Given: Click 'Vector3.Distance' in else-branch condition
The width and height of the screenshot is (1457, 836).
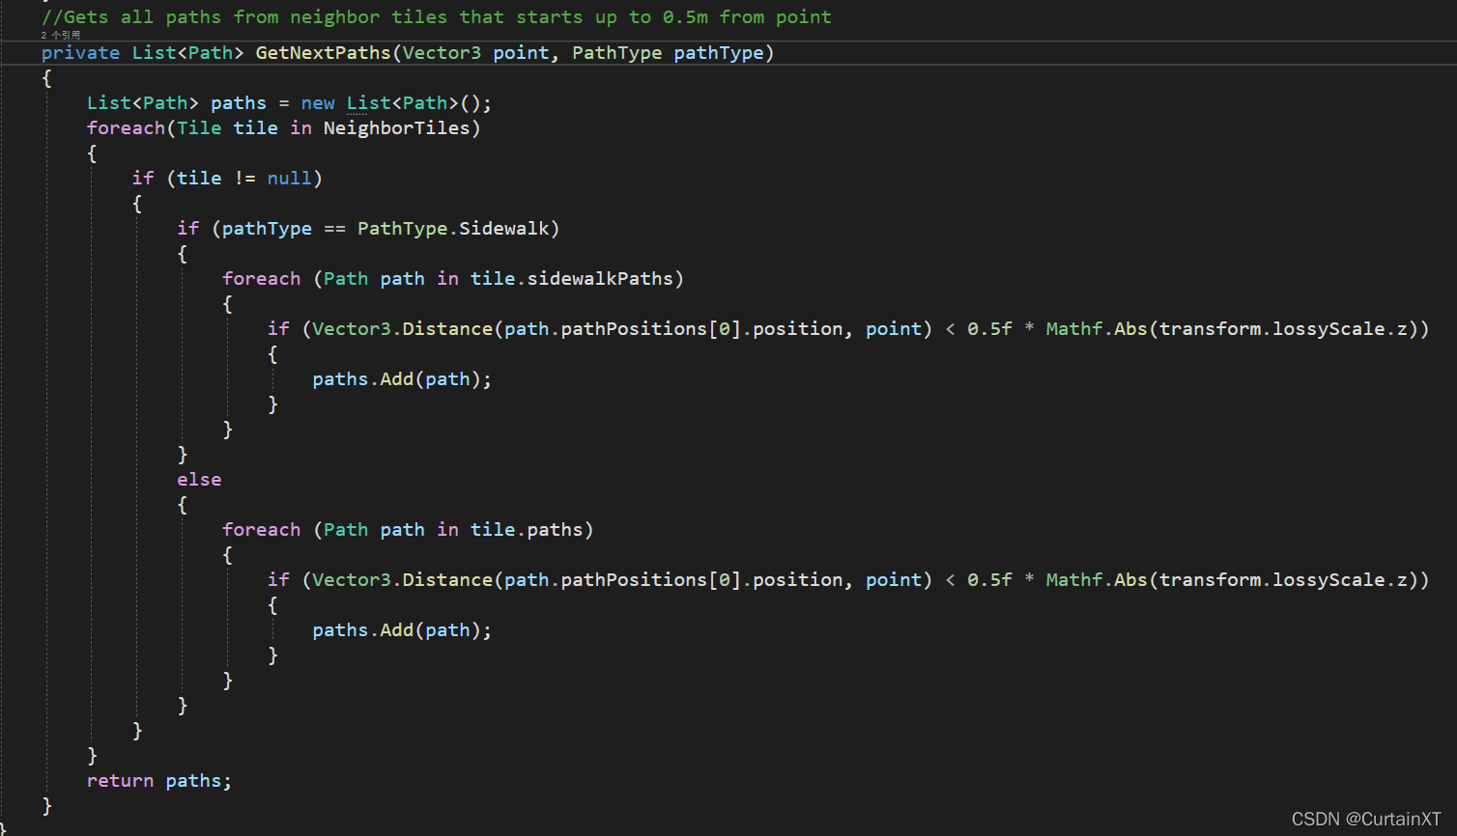Looking at the screenshot, I should (x=402, y=579).
